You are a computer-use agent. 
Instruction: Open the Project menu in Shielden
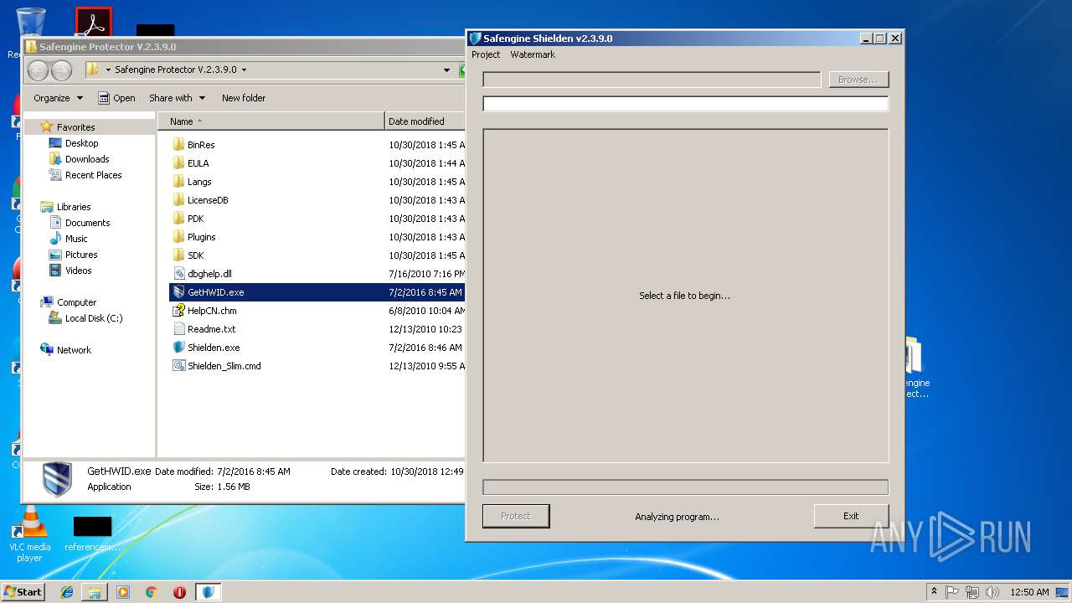pyautogui.click(x=486, y=54)
